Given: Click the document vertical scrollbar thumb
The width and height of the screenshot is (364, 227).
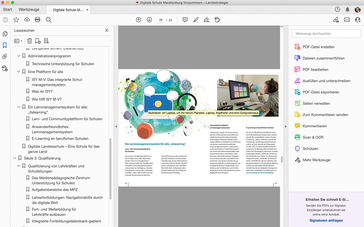Looking at the screenshot, I should [282, 159].
